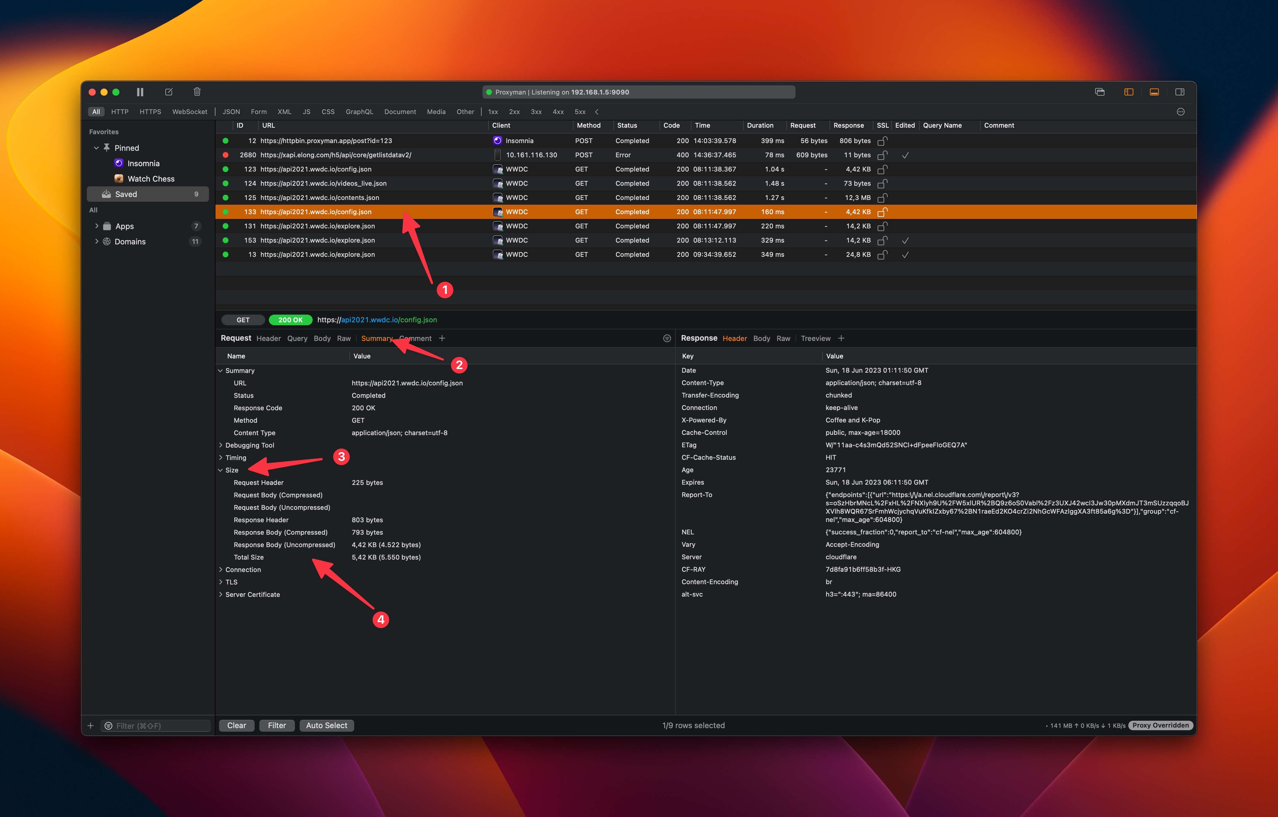Viewport: 1278px width, 817px height.
Task: Expand the Apps tree in sidebar
Action: pos(97,226)
